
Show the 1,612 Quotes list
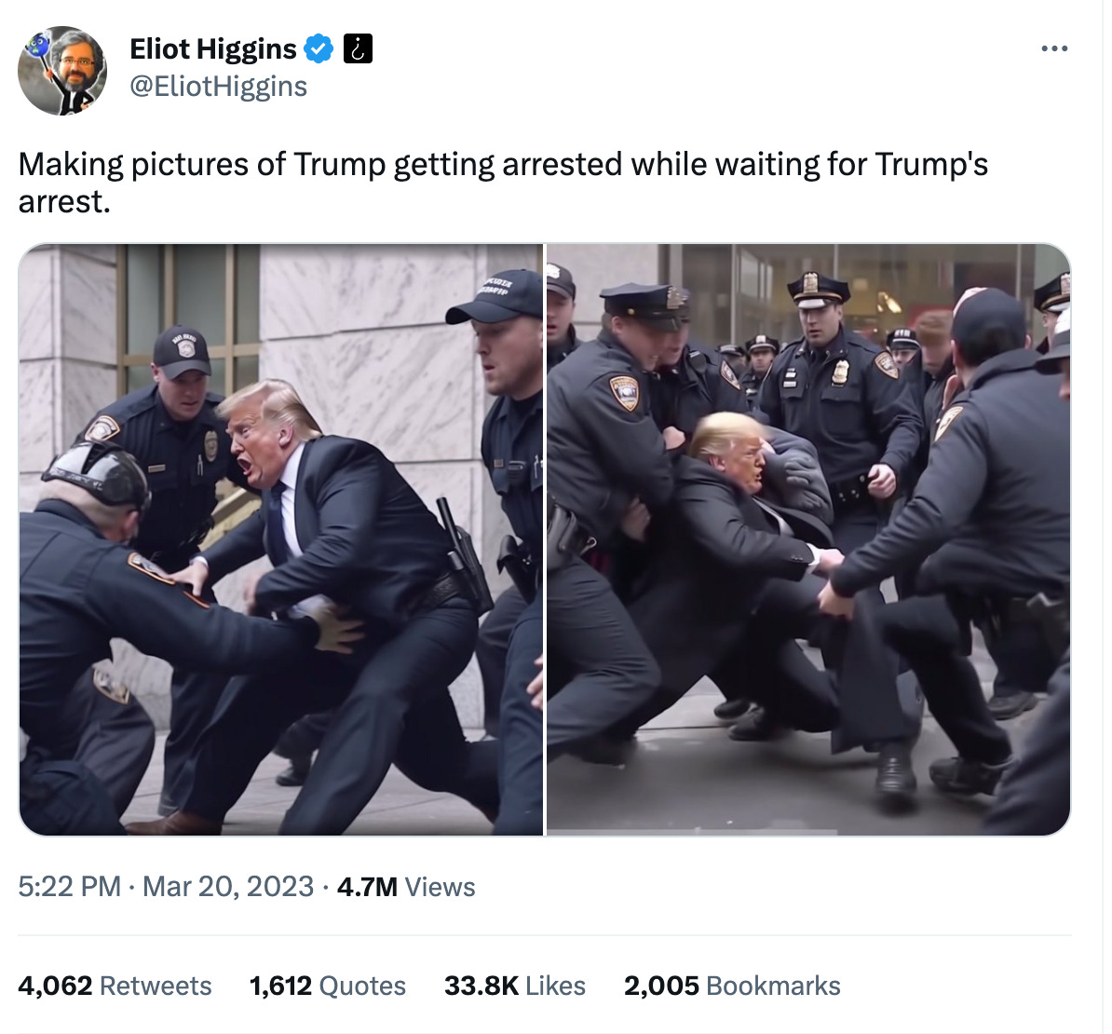pos(328,986)
